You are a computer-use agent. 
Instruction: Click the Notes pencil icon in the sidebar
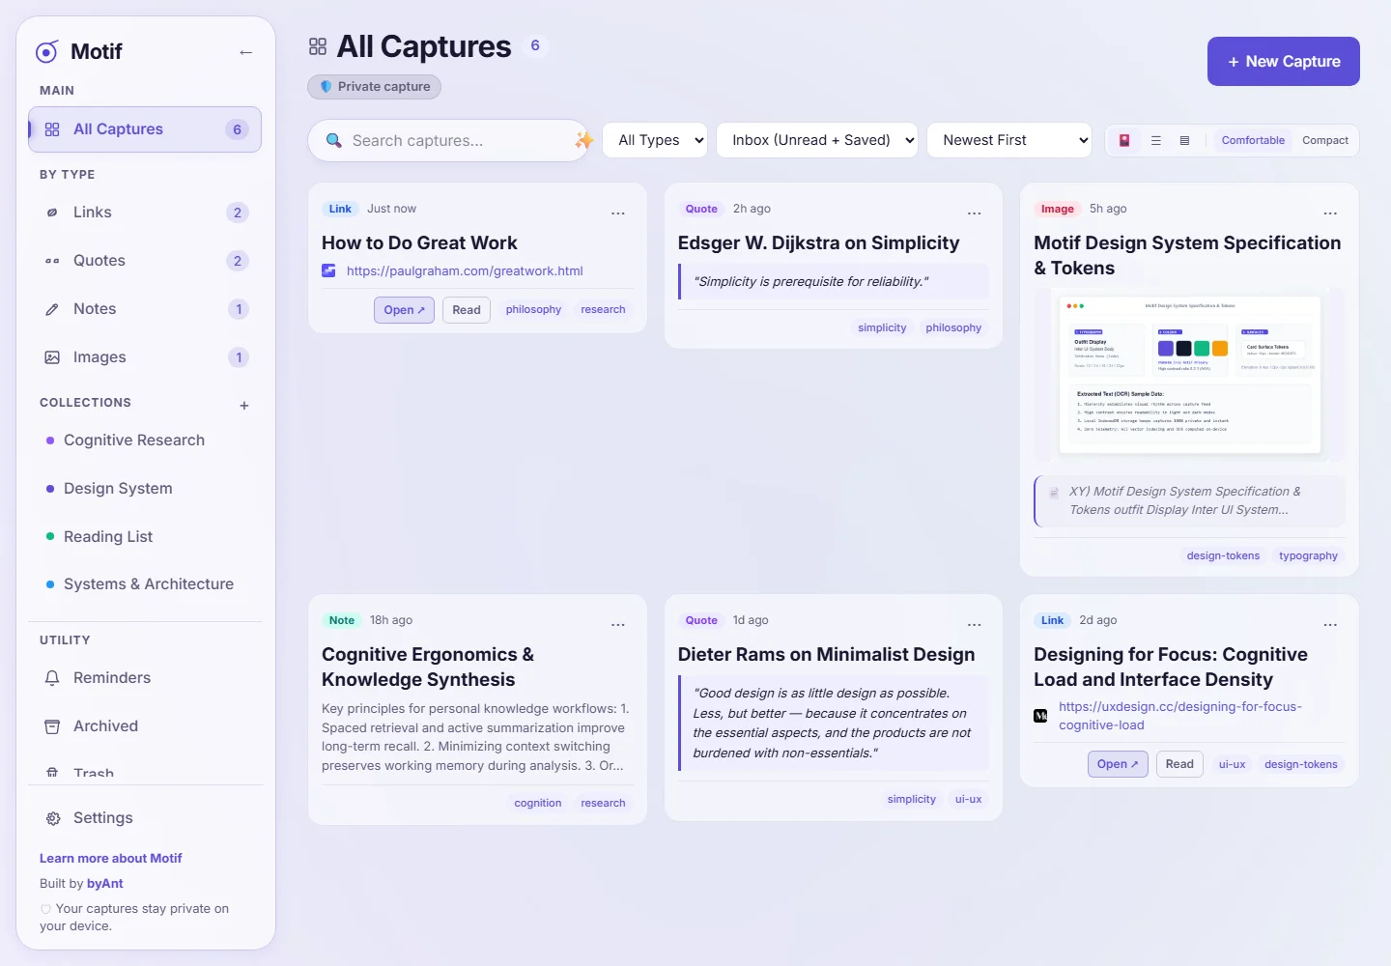pyautogui.click(x=52, y=309)
